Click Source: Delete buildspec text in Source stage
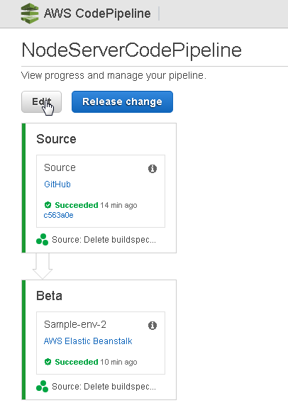This screenshot has height=403, width=288. click(x=104, y=240)
